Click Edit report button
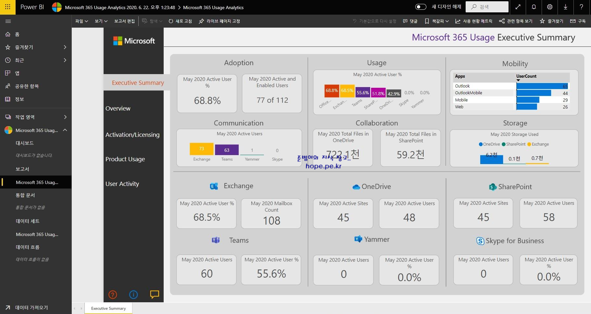The height and width of the screenshot is (314, 591). pos(124,21)
